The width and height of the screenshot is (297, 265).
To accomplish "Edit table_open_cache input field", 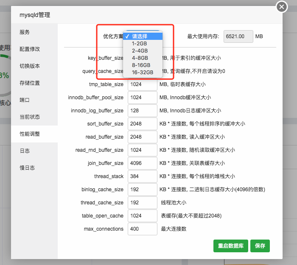I will 143,216.
